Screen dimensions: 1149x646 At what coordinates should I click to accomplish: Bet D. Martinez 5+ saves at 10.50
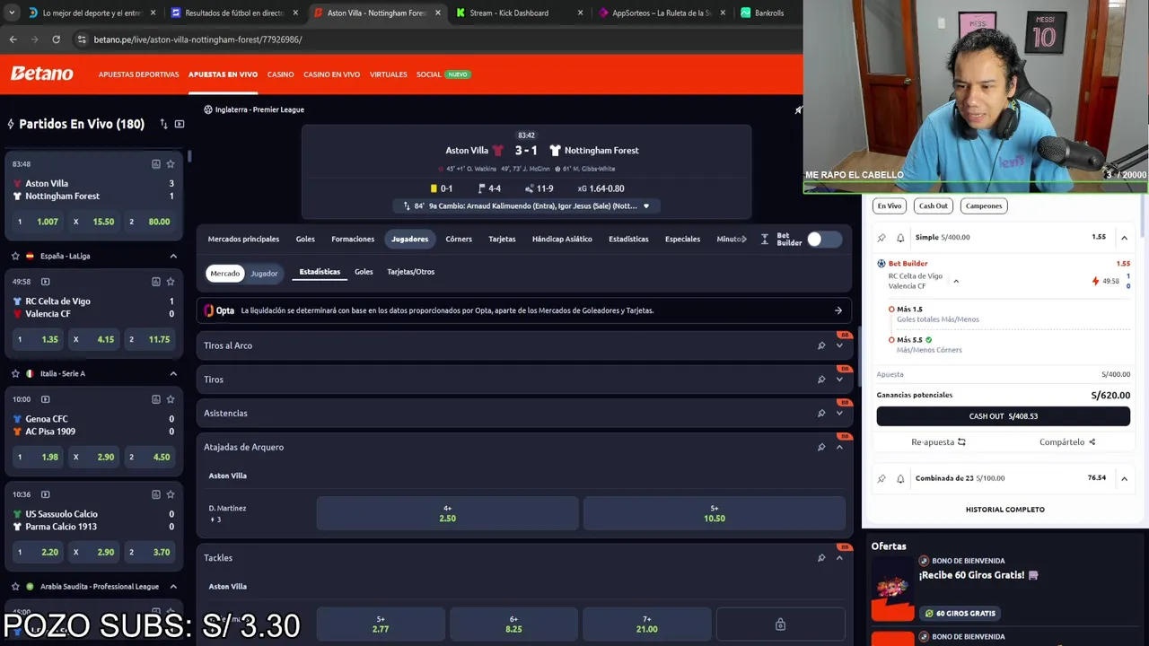(x=714, y=513)
